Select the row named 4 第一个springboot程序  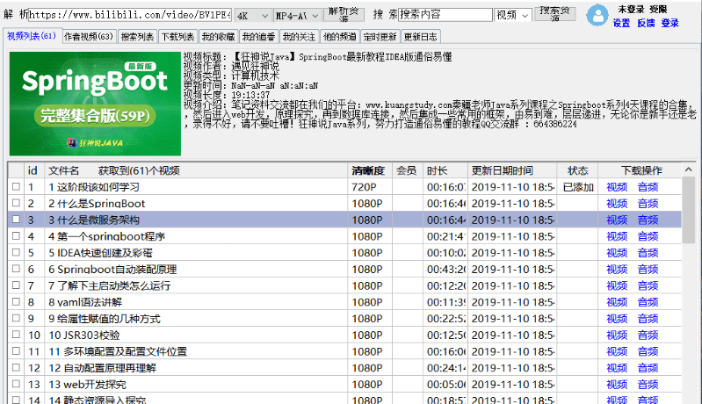pyautogui.click(x=344, y=236)
